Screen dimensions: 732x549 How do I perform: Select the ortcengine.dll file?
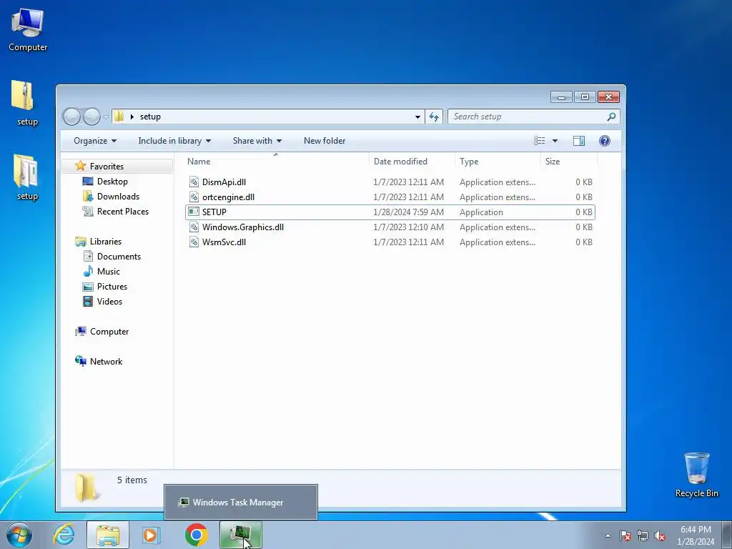pos(390,197)
